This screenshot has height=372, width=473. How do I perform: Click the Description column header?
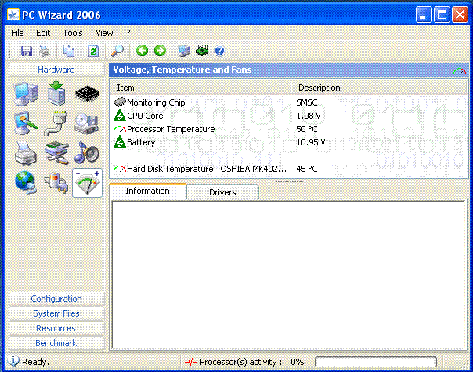click(320, 88)
